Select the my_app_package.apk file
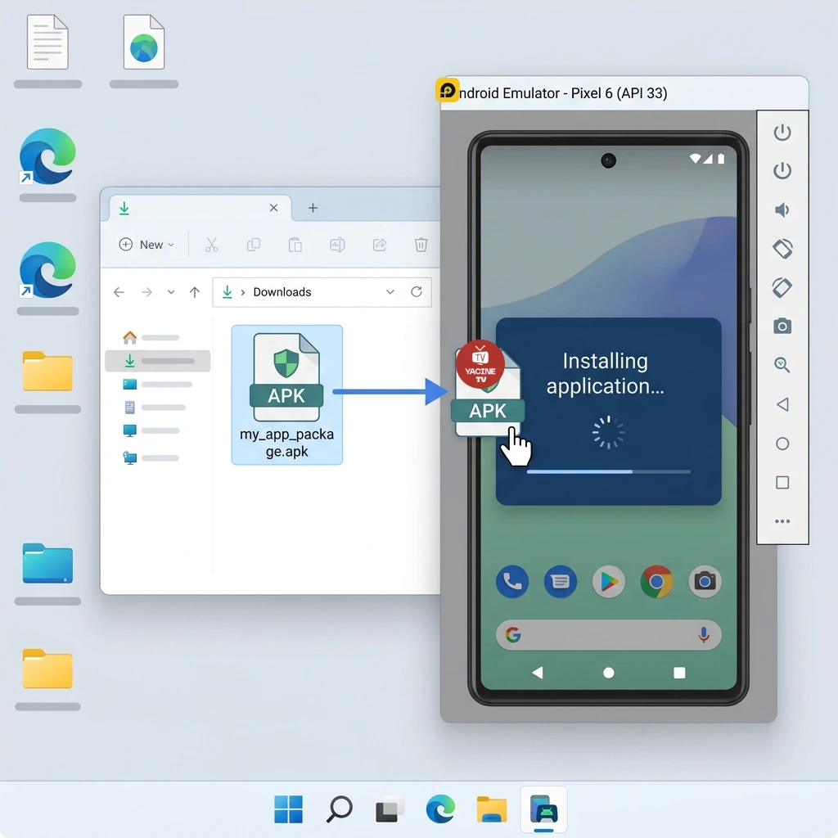Screen dimensions: 838x838 click(x=286, y=394)
